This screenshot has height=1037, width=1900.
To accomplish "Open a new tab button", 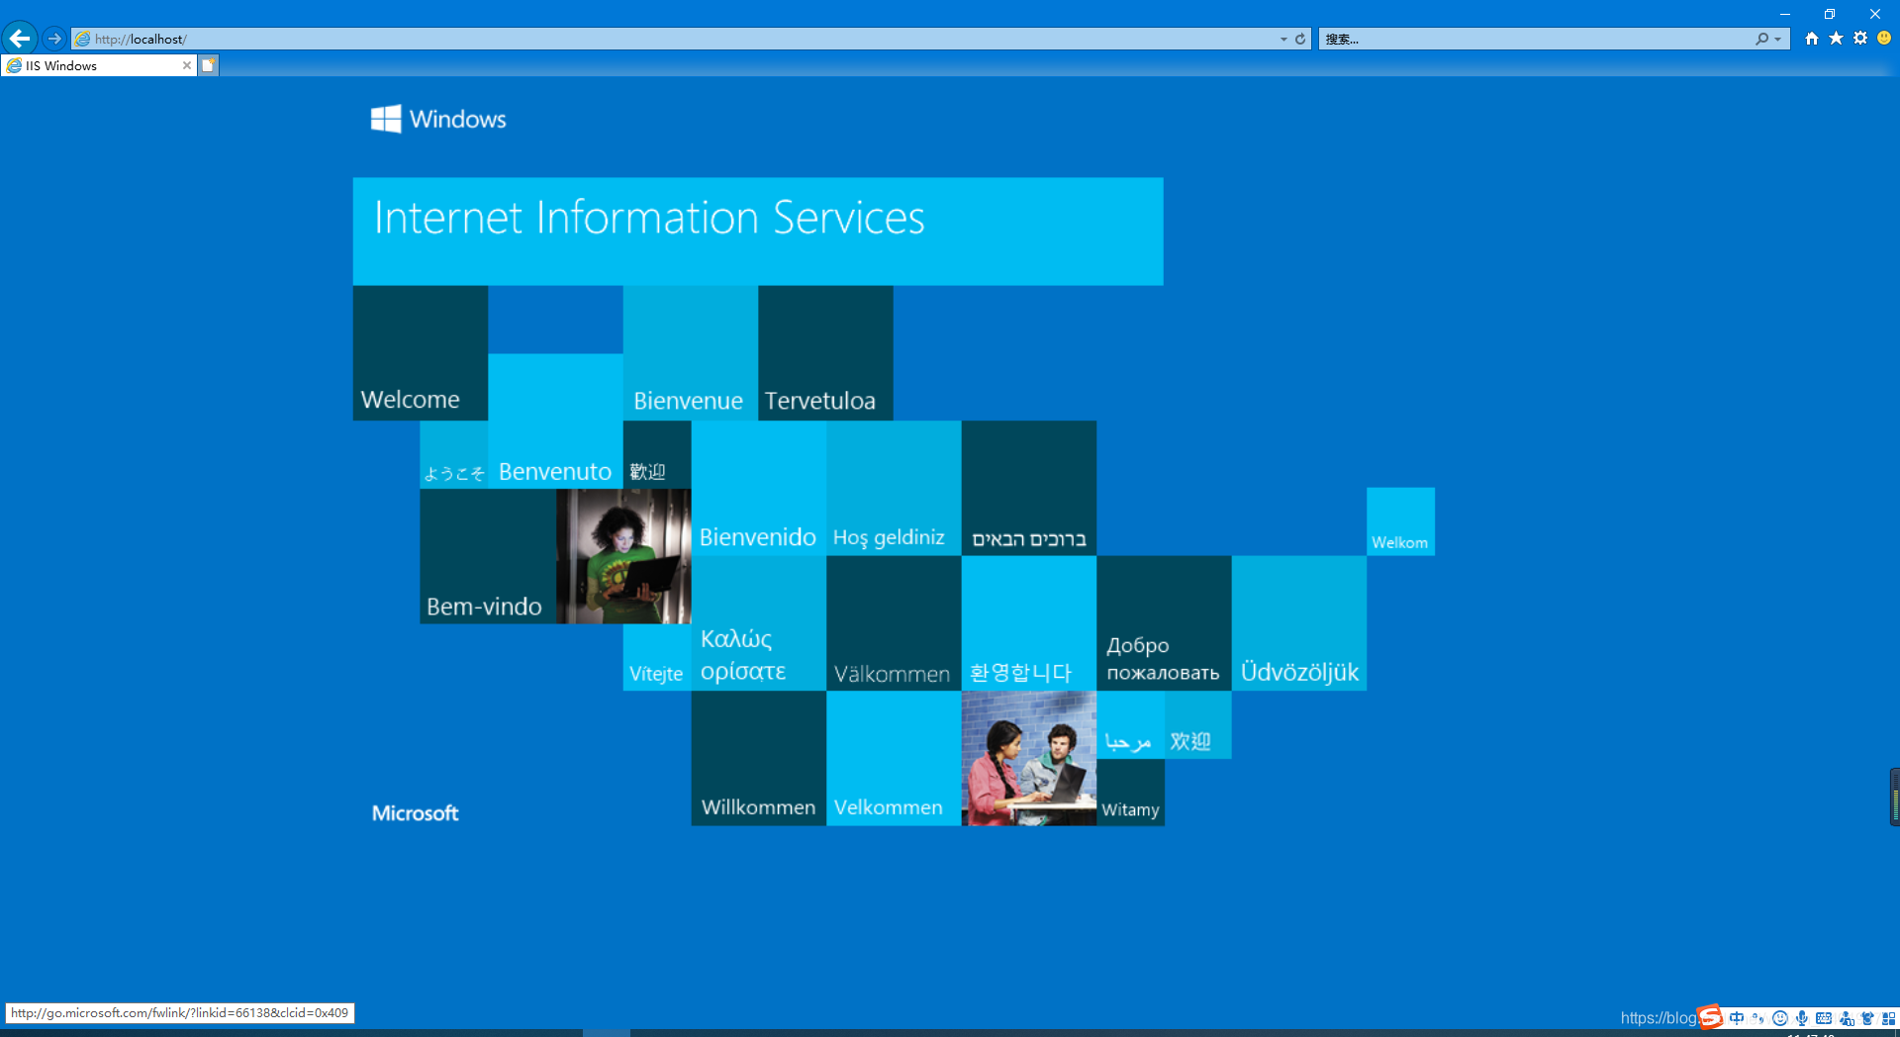I will click(x=209, y=65).
